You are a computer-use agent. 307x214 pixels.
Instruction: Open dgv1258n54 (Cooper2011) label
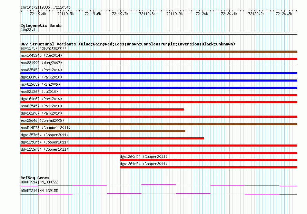(x=44, y=142)
